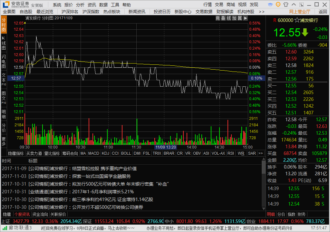The height and width of the screenshot is (232, 330).
Task: Open the 闪电图 sidebar tab
Action: click(4, 62)
